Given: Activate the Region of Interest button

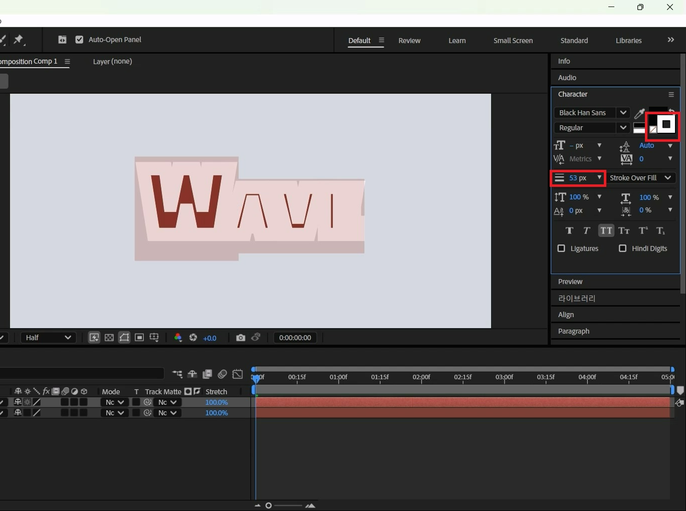Looking at the screenshot, I should pyautogui.click(x=139, y=338).
